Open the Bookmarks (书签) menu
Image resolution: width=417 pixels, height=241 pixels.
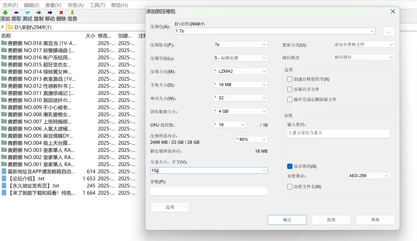[x=76, y=5]
